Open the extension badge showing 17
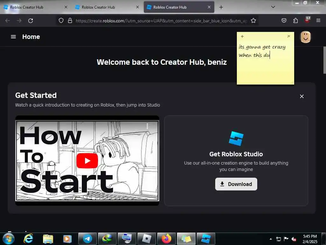Viewport: 326px width, 245px height. click(x=307, y=20)
